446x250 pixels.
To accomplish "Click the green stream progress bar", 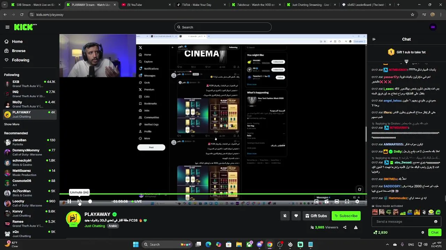I will [x=213, y=194].
